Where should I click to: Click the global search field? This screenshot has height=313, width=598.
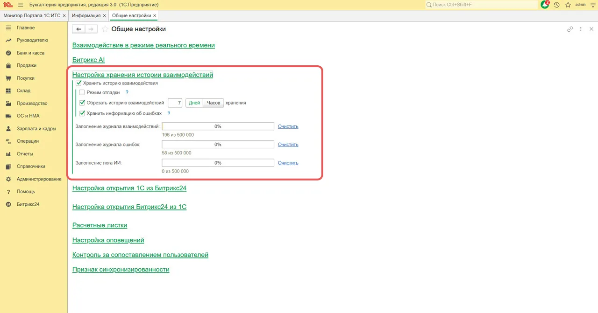pyautogui.click(x=482, y=5)
